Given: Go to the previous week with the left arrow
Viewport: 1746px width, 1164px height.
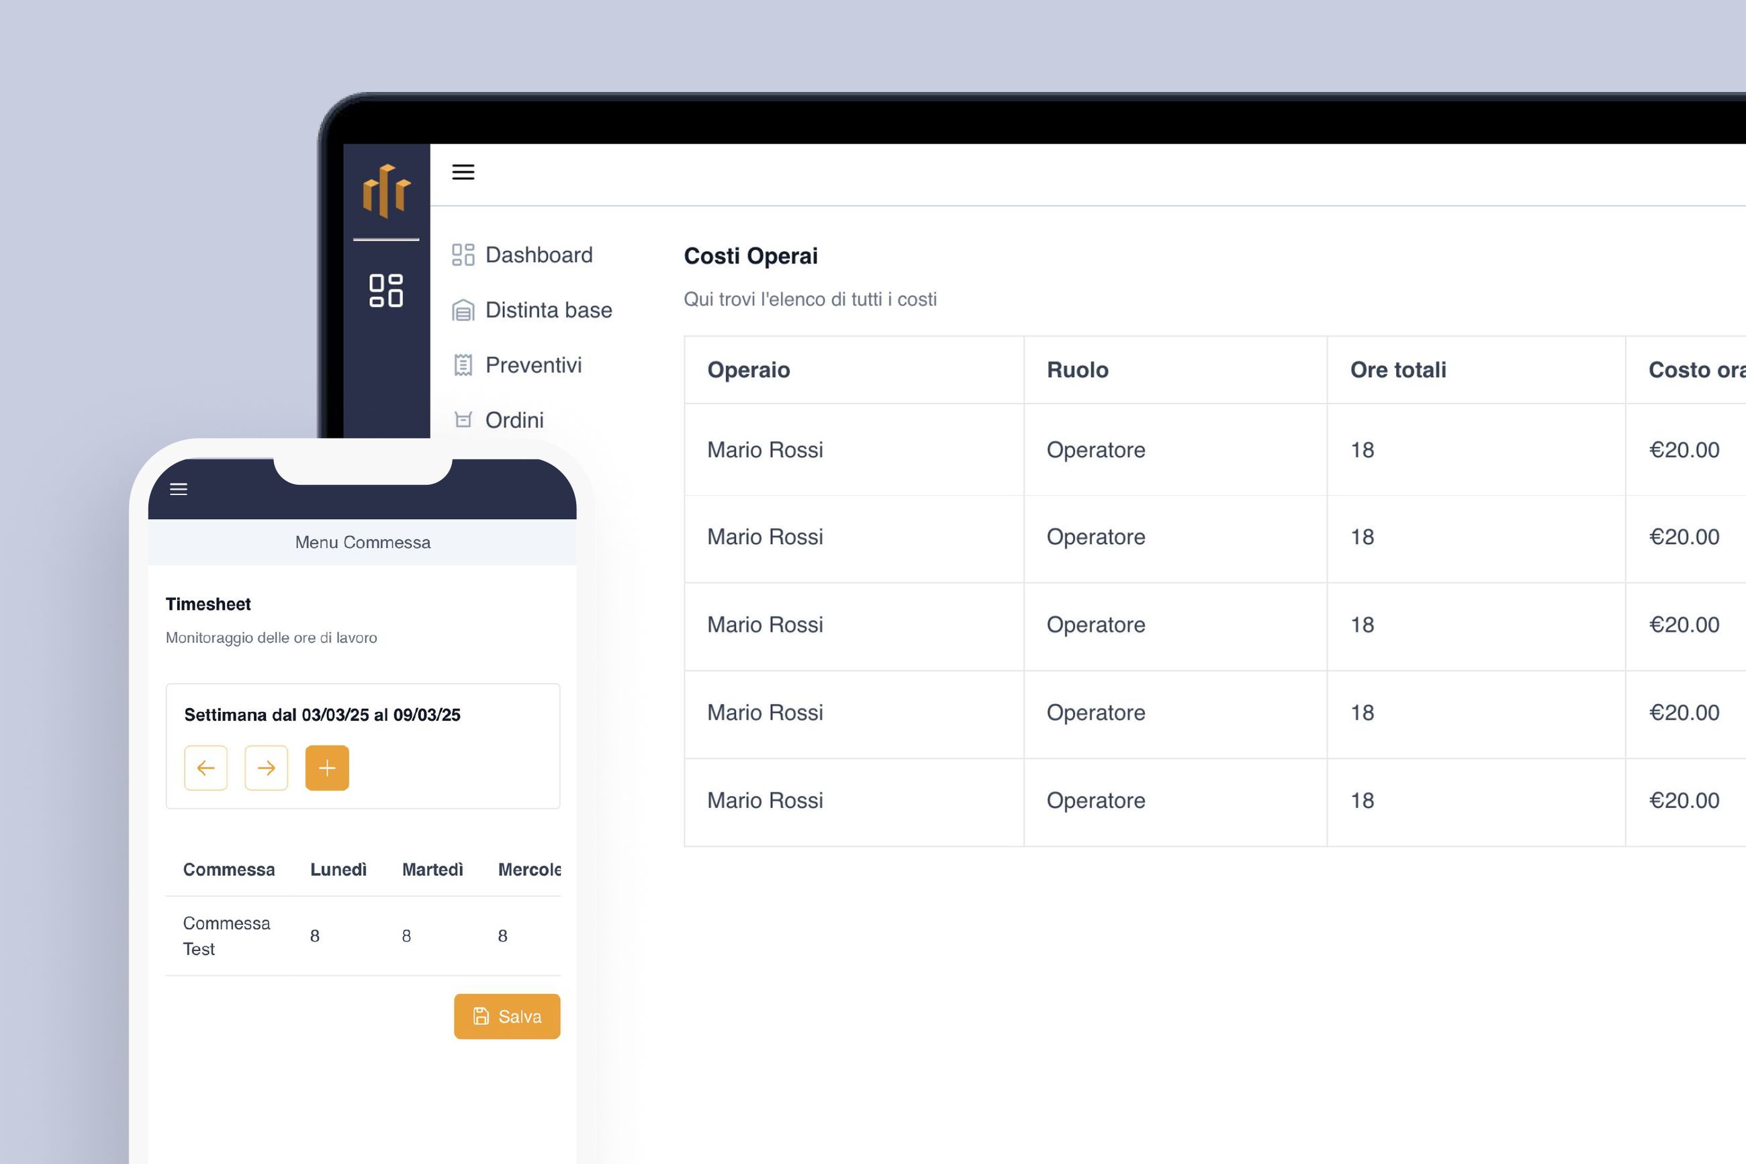Looking at the screenshot, I should 205,768.
